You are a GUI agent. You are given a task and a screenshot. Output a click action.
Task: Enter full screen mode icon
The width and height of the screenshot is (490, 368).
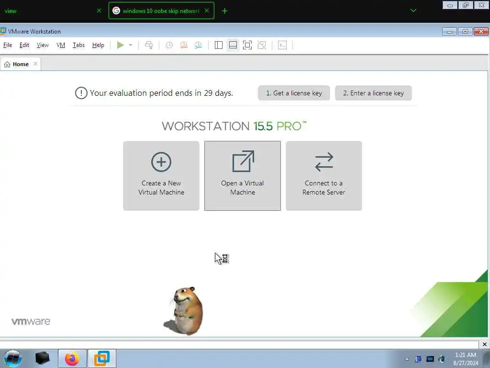[247, 45]
